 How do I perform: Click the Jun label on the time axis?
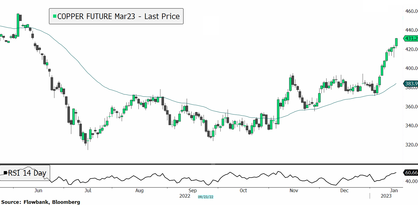38,191
